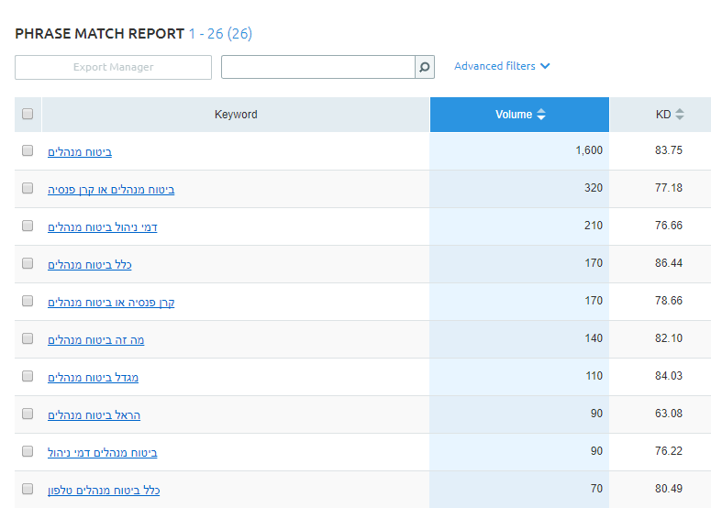Open the Export Manager button
The image size is (711, 508).
pyautogui.click(x=114, y=67)
